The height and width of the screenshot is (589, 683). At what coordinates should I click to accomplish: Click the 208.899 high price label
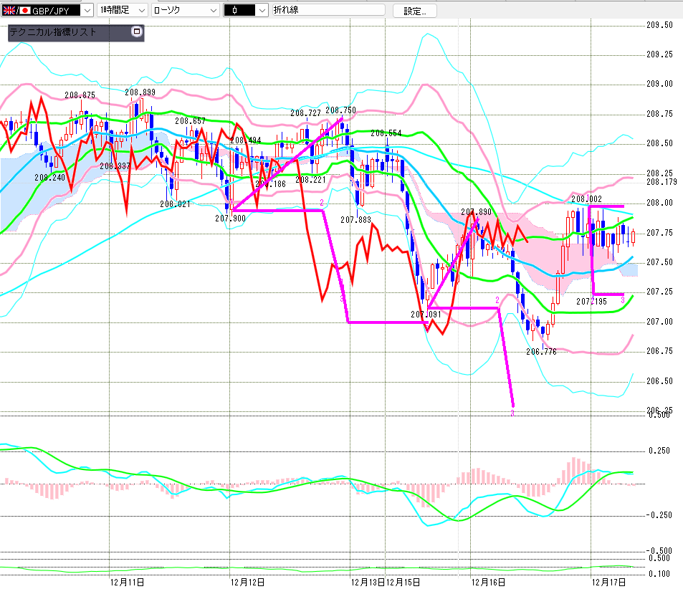[140, 92]
